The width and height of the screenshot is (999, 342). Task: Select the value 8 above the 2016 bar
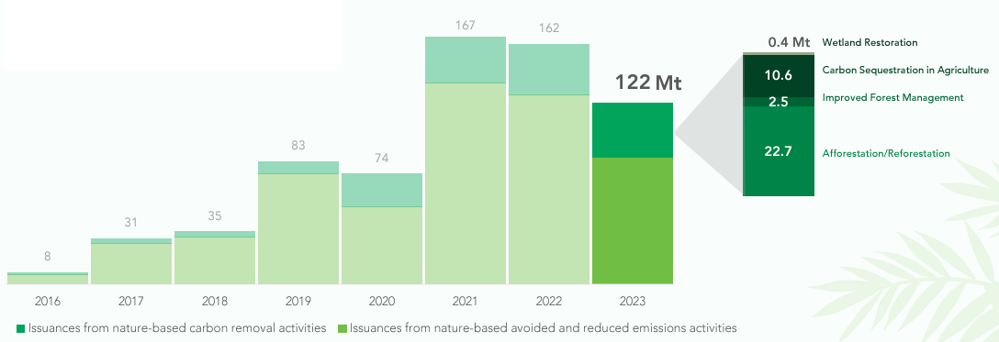pos(48,257)
